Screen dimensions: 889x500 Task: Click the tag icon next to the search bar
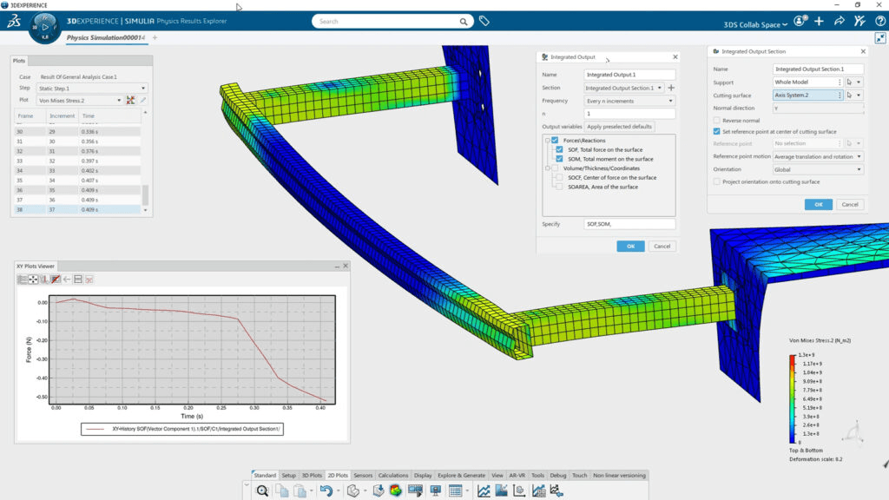(484, 20)
